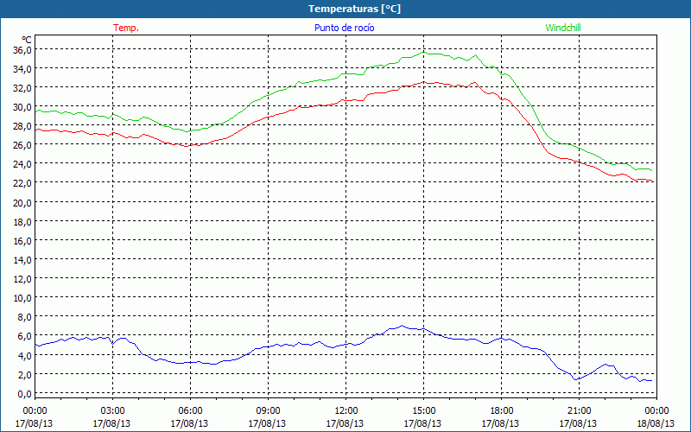Click the '12,0' y-axis value
Image resolution: width=691 pixels, height=432 pixels.
click(x=22, y=279)
